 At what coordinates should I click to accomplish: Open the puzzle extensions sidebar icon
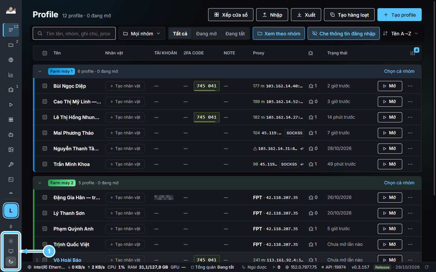11,90
